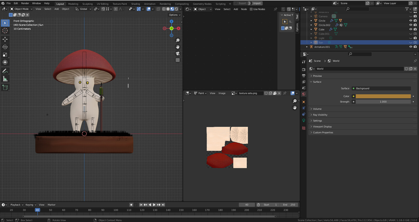
Task: Enable the Use Nodes checkbox
Action: point(251,9)
